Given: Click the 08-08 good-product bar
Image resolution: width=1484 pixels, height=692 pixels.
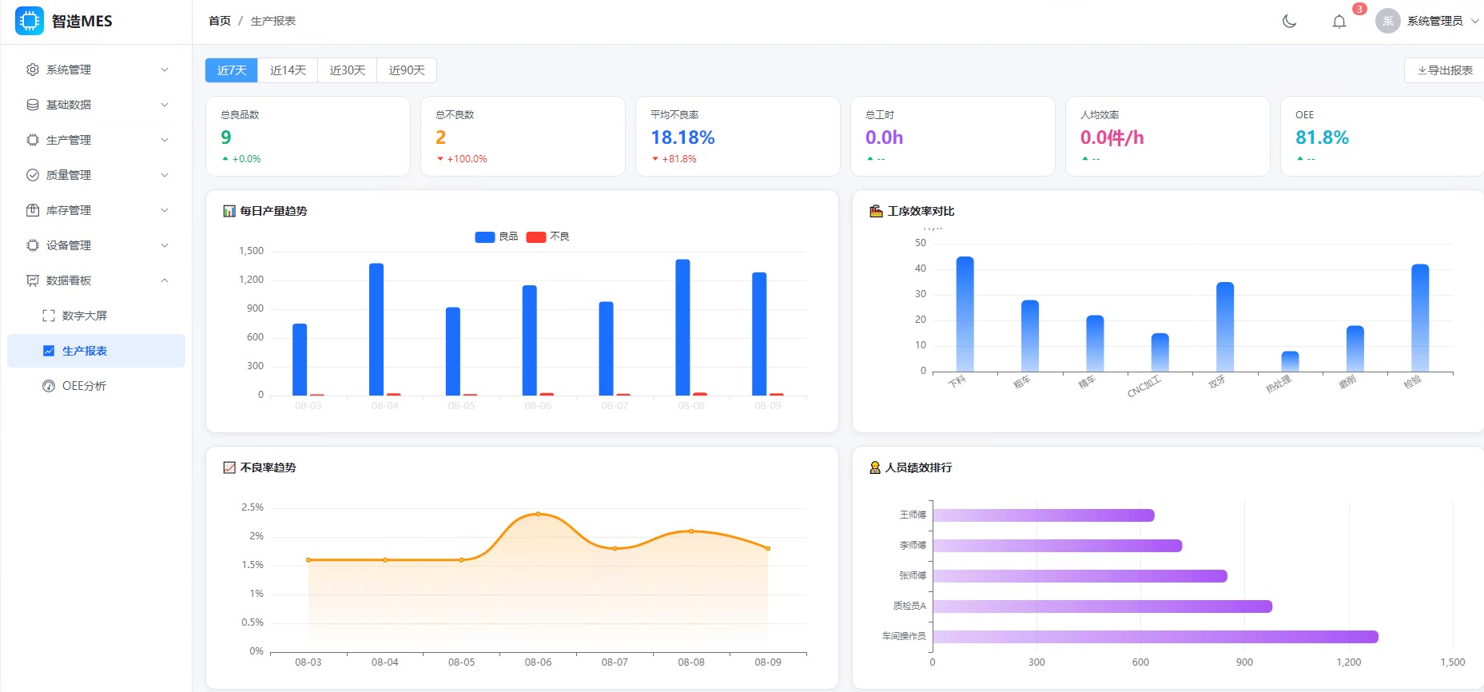Looking at the screenshot, I should (682, 328).
